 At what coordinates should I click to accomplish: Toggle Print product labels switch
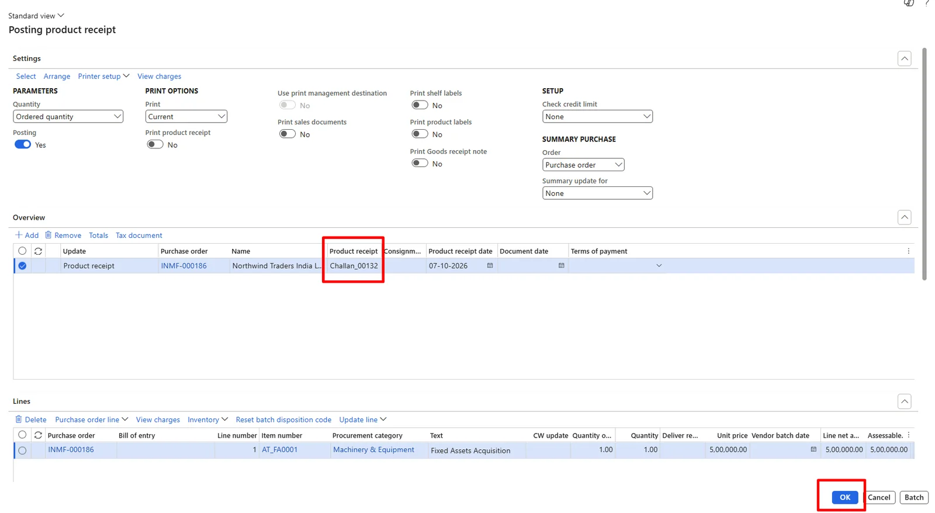point(420,134)
